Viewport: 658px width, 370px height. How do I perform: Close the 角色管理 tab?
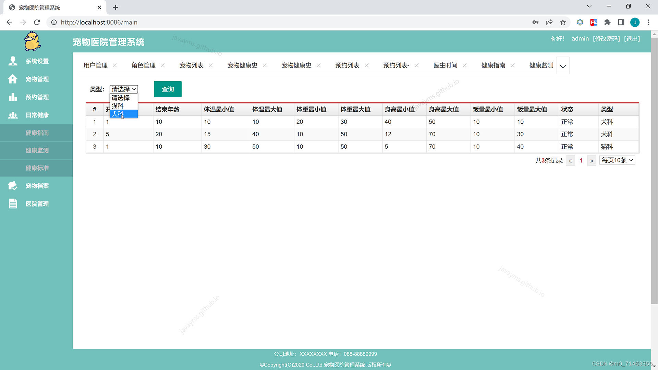click(x=163, y=65)
